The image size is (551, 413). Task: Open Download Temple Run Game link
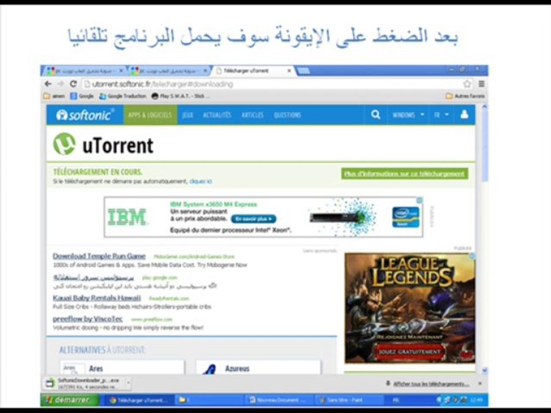coord(99,256)
